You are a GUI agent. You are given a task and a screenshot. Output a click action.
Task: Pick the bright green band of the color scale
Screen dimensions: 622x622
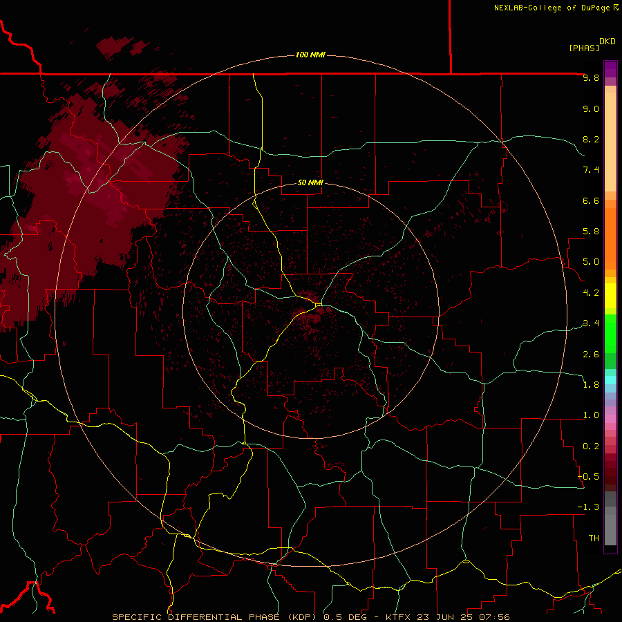610,333
